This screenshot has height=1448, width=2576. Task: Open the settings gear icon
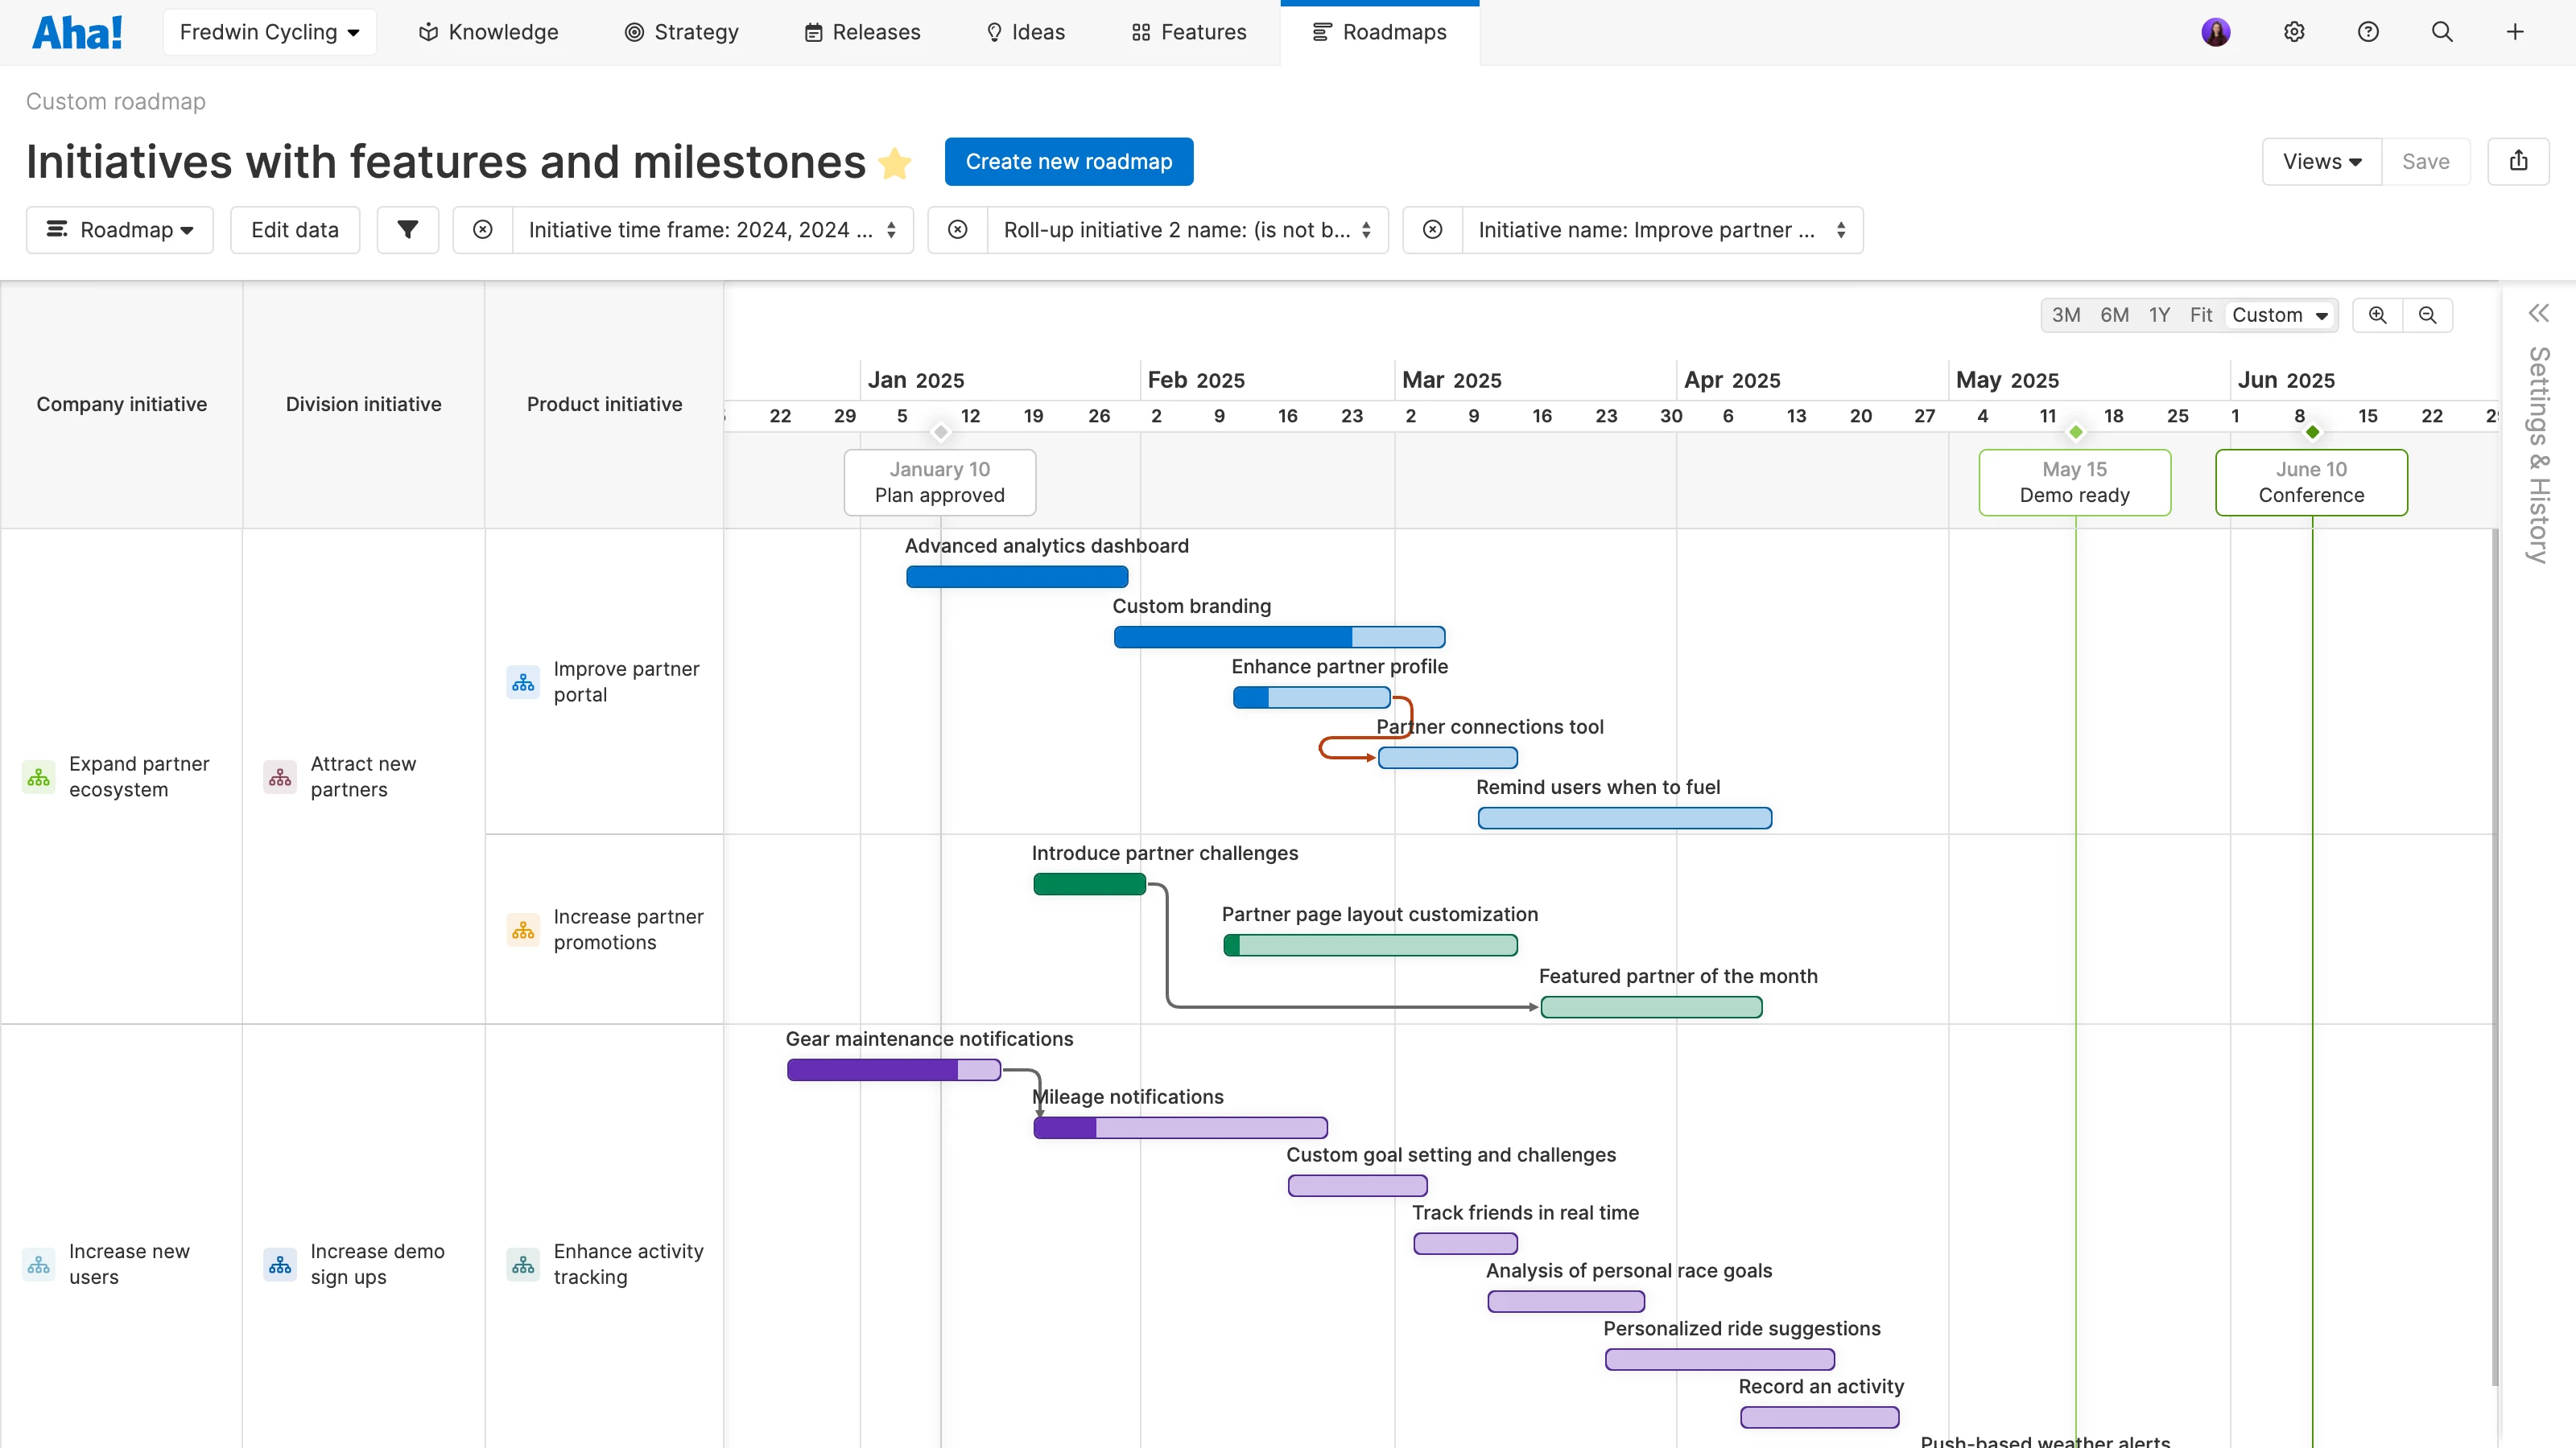pos(2294,32)
